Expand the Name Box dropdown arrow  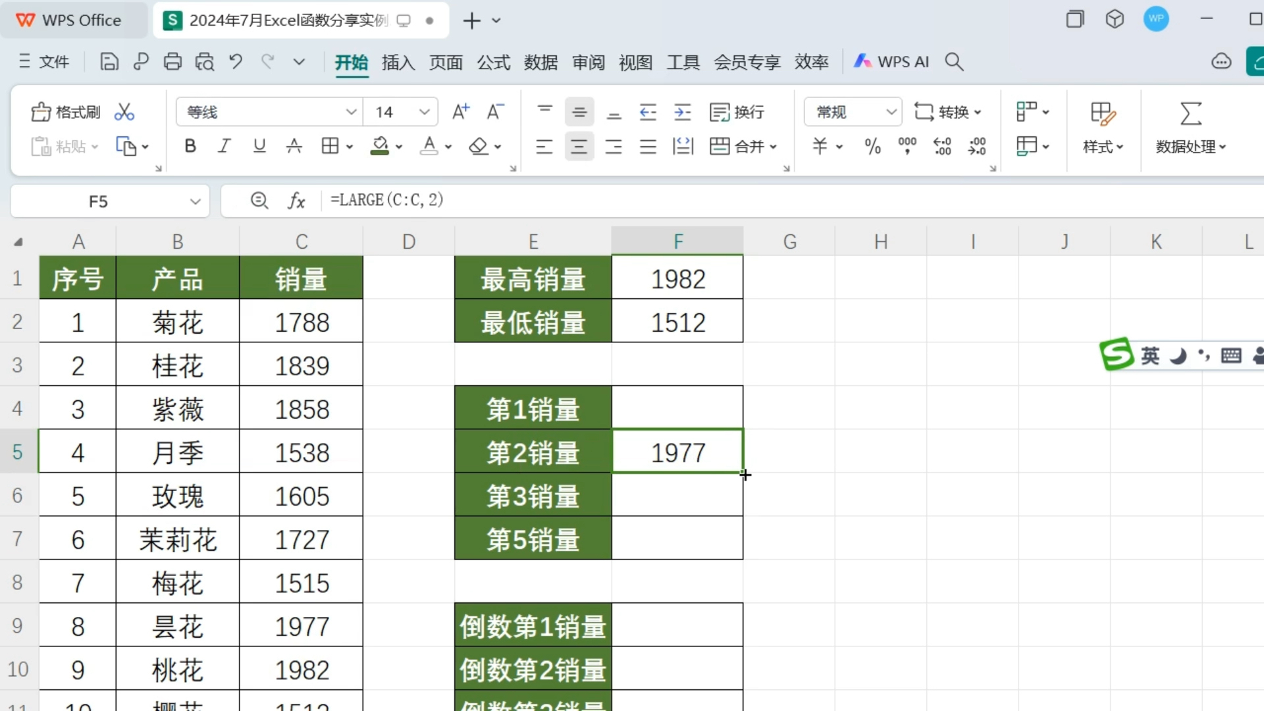point(195,201)
